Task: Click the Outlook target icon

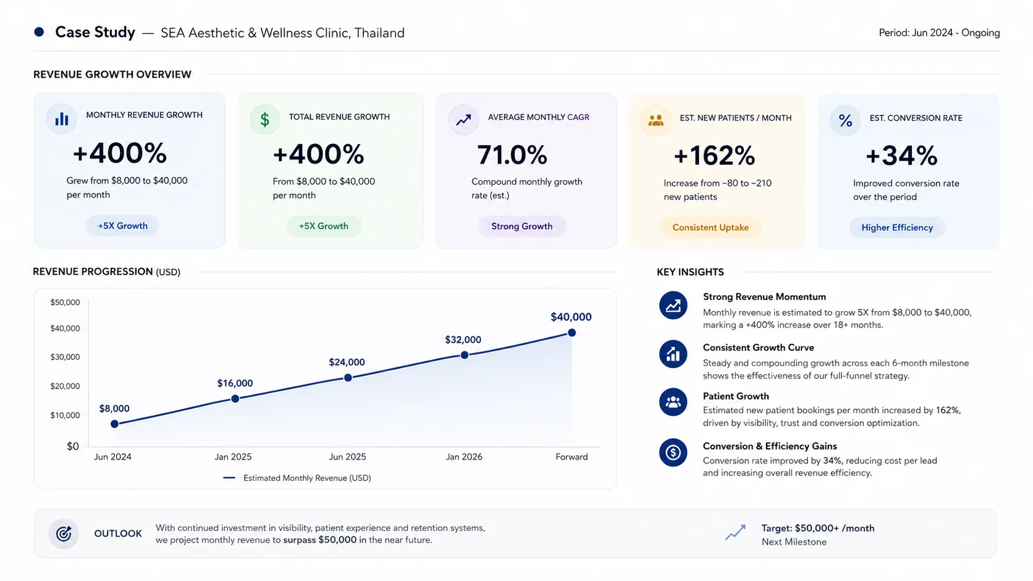Action: [x=64, y=533]
